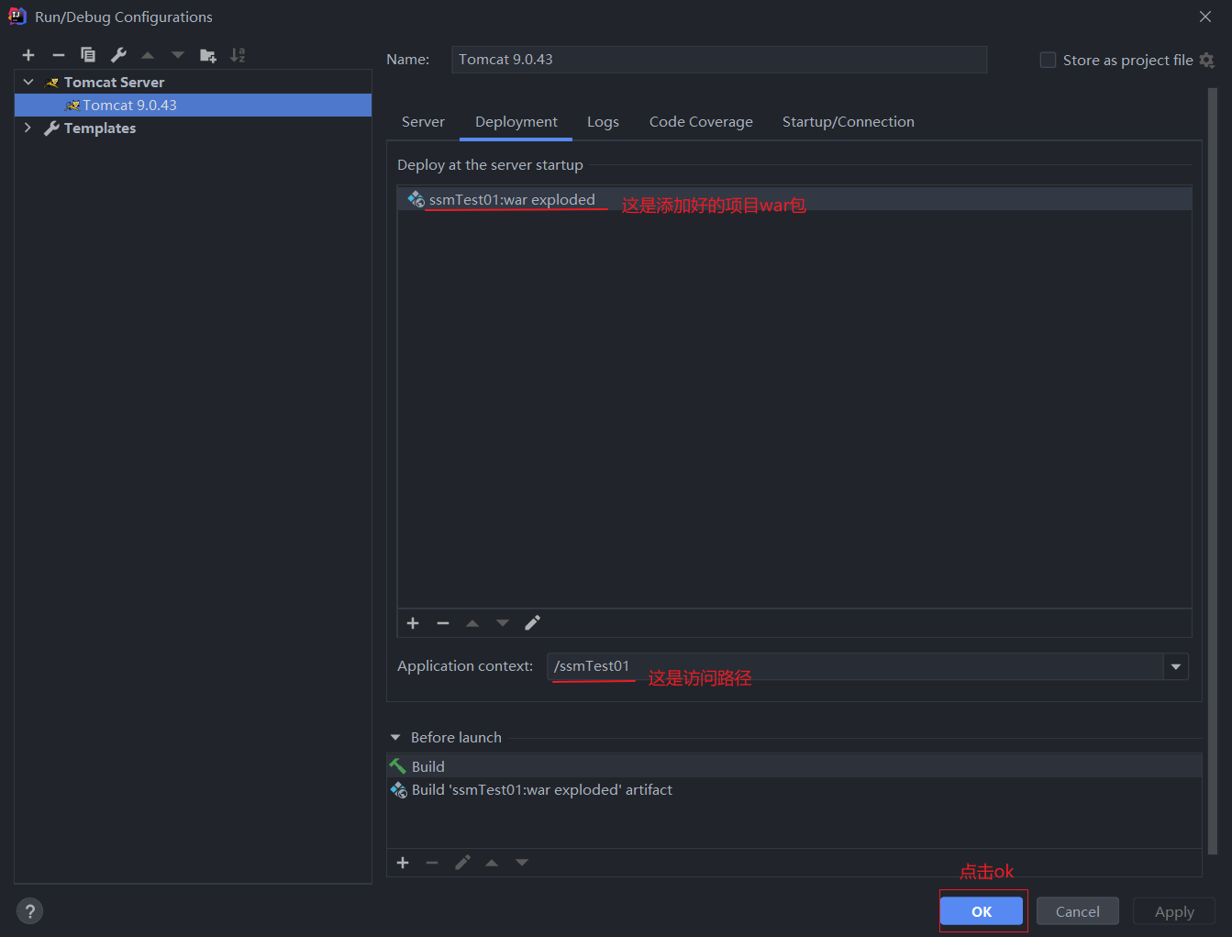The width and height of the screenshot is (1232, 937).
Task: Click the Application context text field
Action: (x=855, y=666)
